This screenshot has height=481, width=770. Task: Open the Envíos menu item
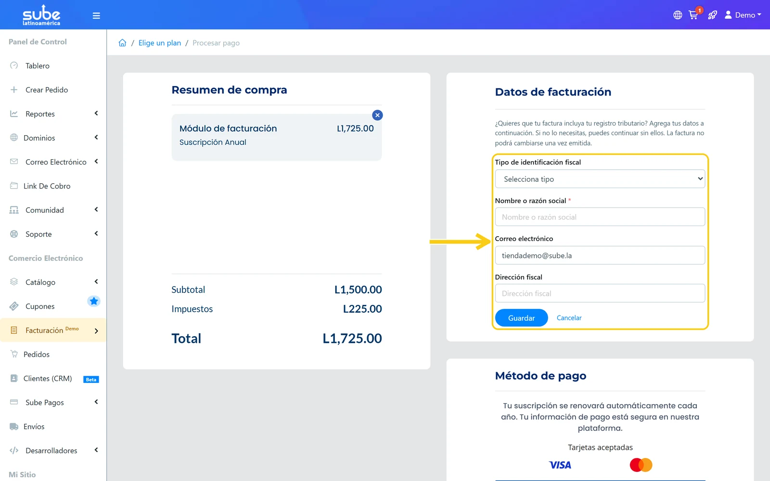coord(53,426)
